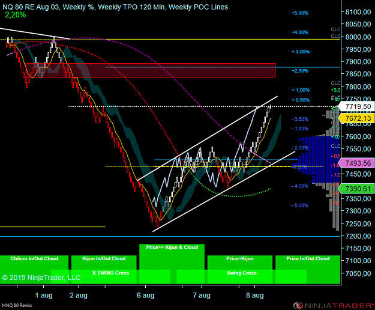This screenshot has width=375, height=310.
Task: Click the NinjaTrader logo
Action: click(x=334, y=306)
